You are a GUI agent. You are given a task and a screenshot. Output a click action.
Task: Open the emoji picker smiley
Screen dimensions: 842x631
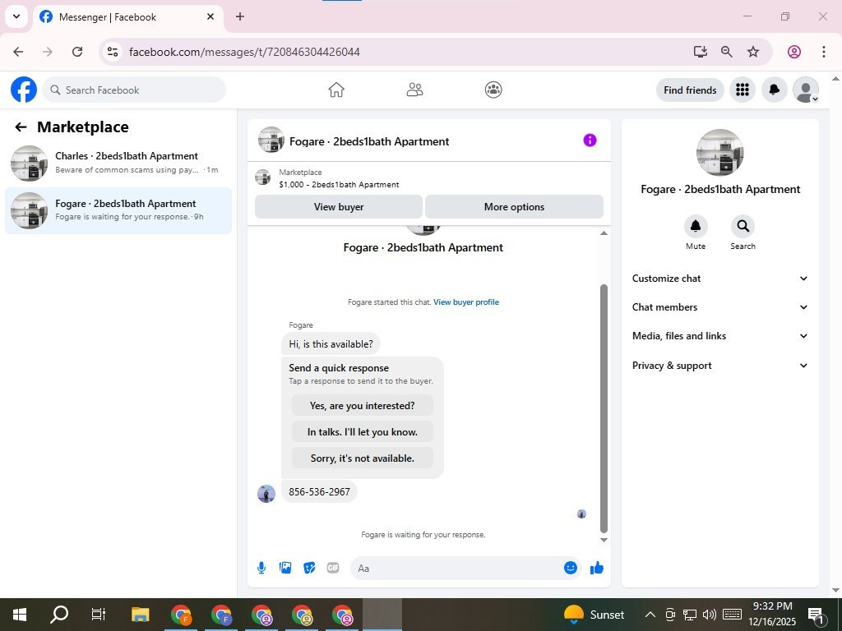571,568
